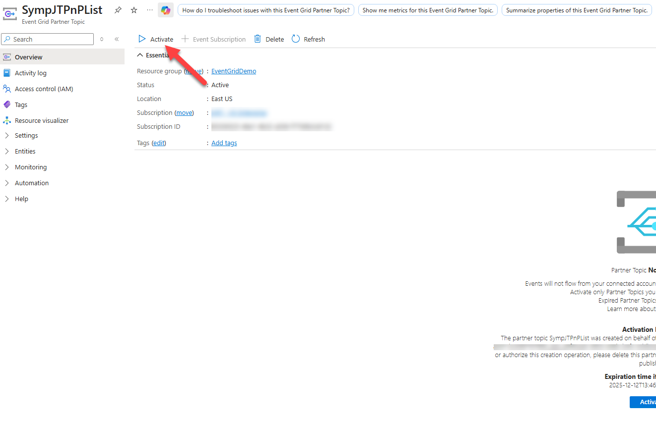Click the Event Grid Partner Topic resource icon

10,14
